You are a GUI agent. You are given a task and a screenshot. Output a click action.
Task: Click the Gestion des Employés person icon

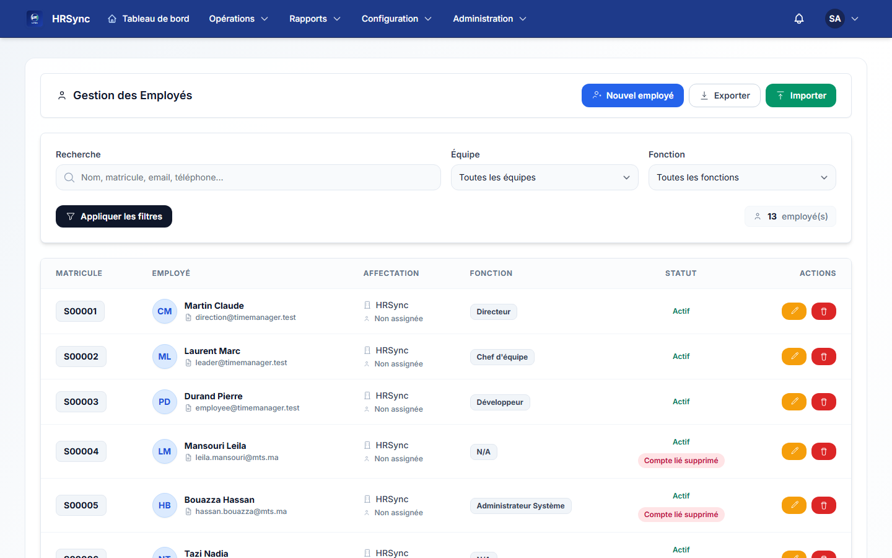[x=62, y=95]
